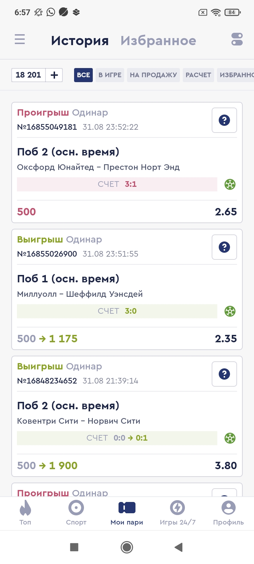254x564 pixels.
Task: Filter bets by РАСЧЕТ
Action: [198, 75]
